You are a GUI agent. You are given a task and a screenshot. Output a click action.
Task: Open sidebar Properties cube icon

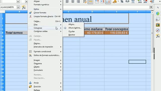tap(158, 13)
